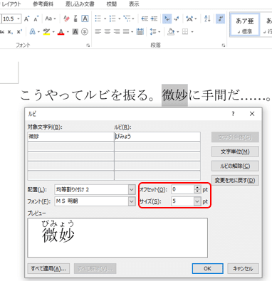This screenshot has height=281, width=272.
Task: Click the distributed alignment icon
Action: click(x=140, y=32)
